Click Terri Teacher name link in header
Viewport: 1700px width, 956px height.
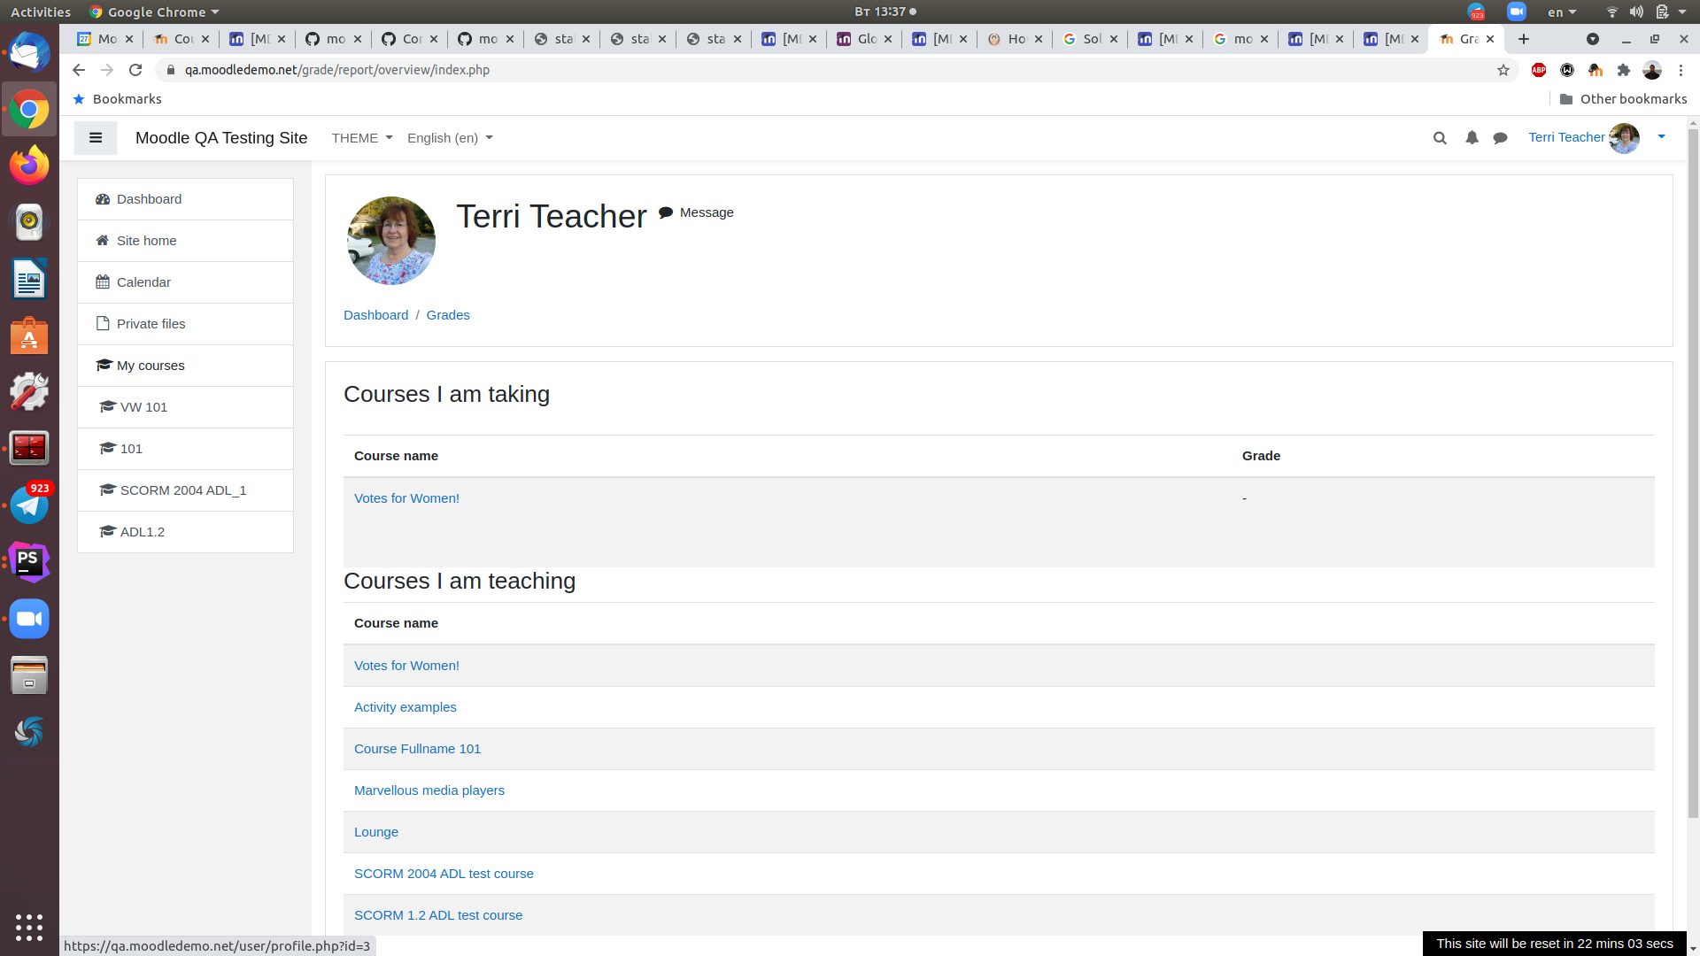(1565, 137)
